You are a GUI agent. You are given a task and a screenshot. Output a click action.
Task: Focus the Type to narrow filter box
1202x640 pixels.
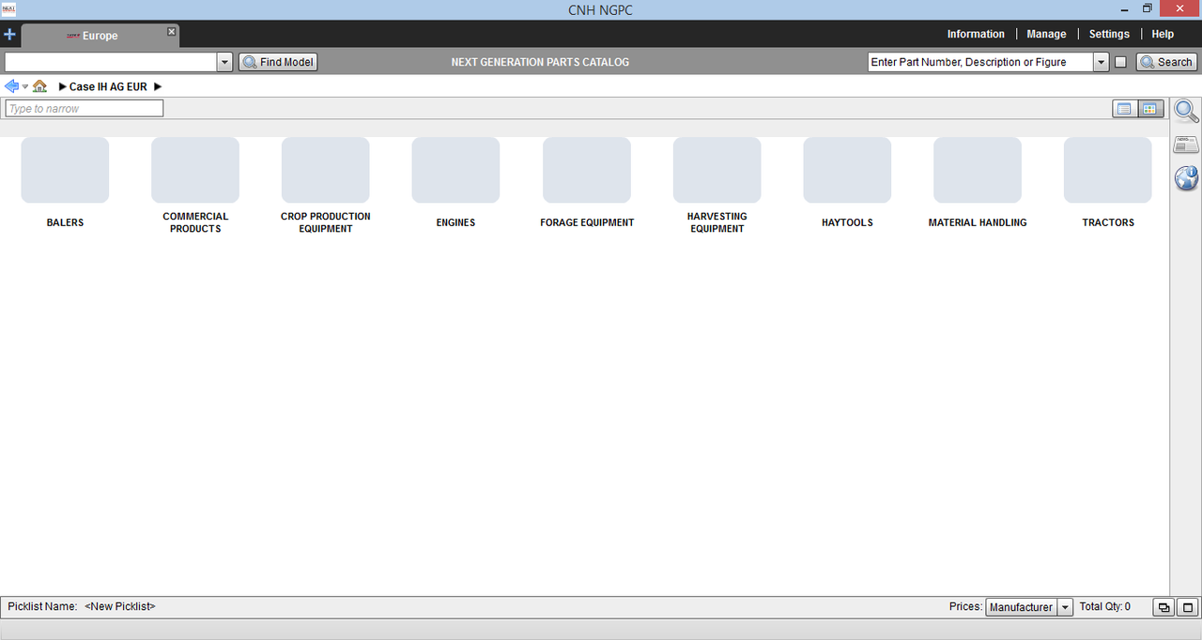click(85, 109)
